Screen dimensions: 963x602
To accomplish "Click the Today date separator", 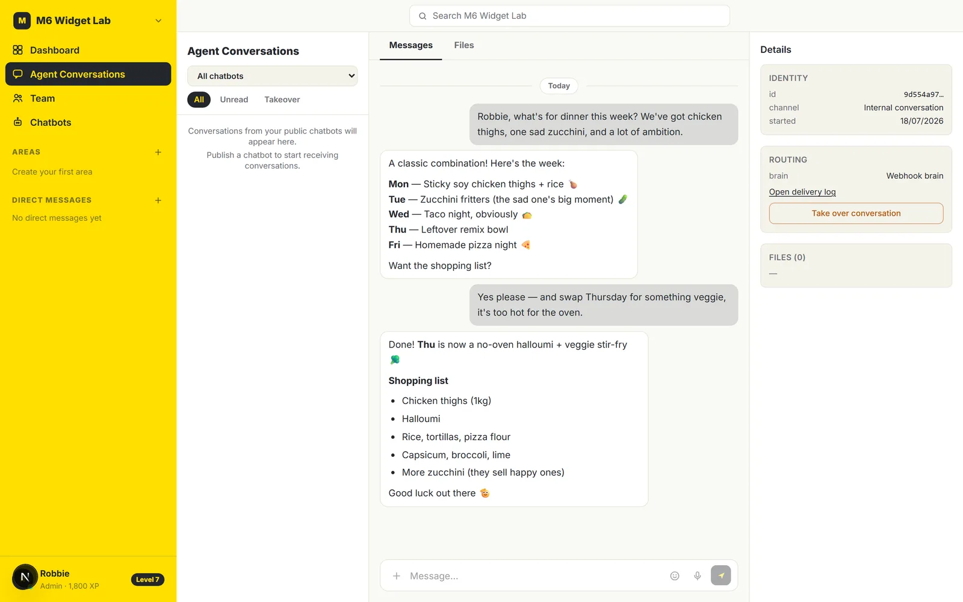I will pos(559,86).
